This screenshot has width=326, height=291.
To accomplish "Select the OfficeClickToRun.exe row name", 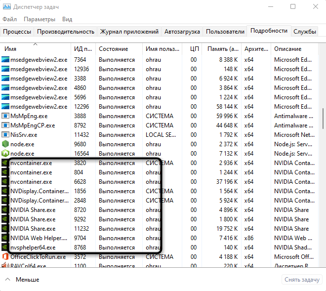I will coord(38,257).
